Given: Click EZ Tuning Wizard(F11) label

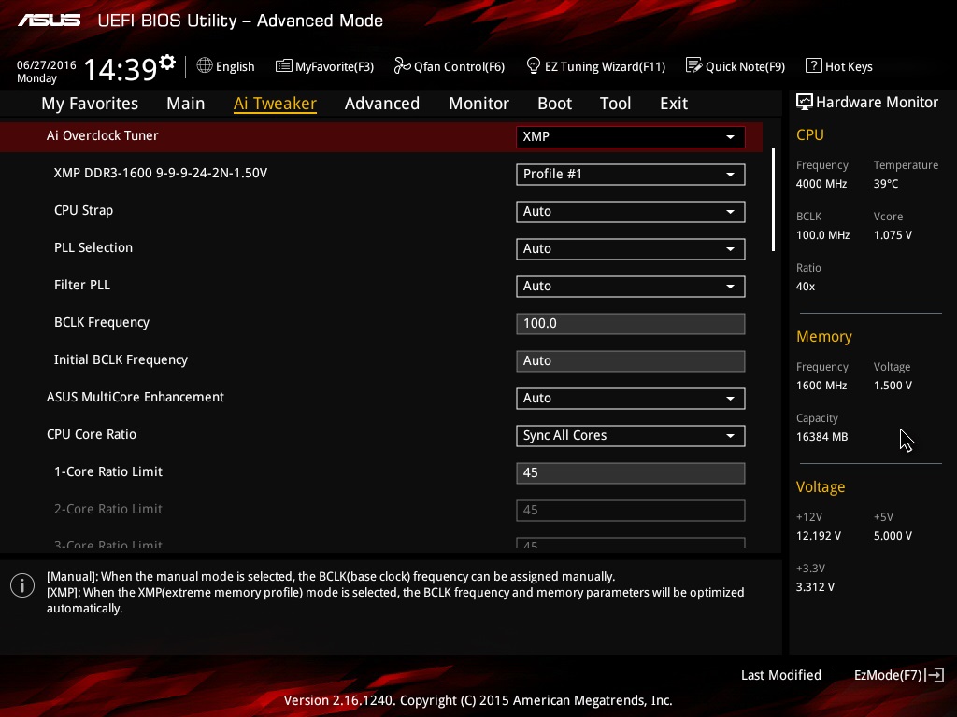Looking at the screenshot, I should pyautogui.click(x=605, y=66).
